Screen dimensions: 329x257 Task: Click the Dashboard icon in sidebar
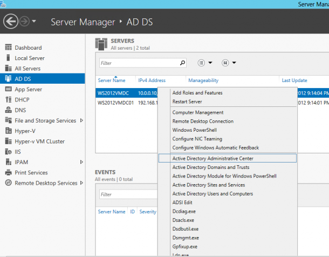pos(9,48)
